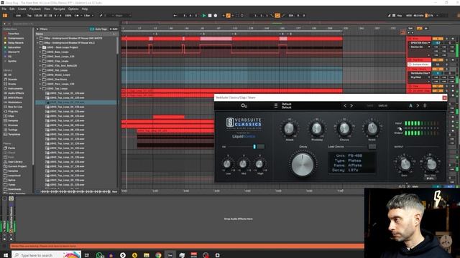
Task: Toggle the VerbSuite EQ switch
Action: 258,146
